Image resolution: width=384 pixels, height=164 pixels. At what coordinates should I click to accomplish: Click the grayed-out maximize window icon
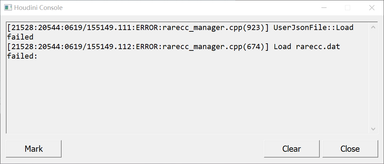347,8
